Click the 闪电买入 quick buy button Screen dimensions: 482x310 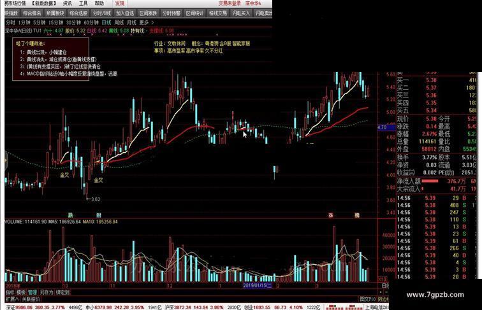[241, 13]
